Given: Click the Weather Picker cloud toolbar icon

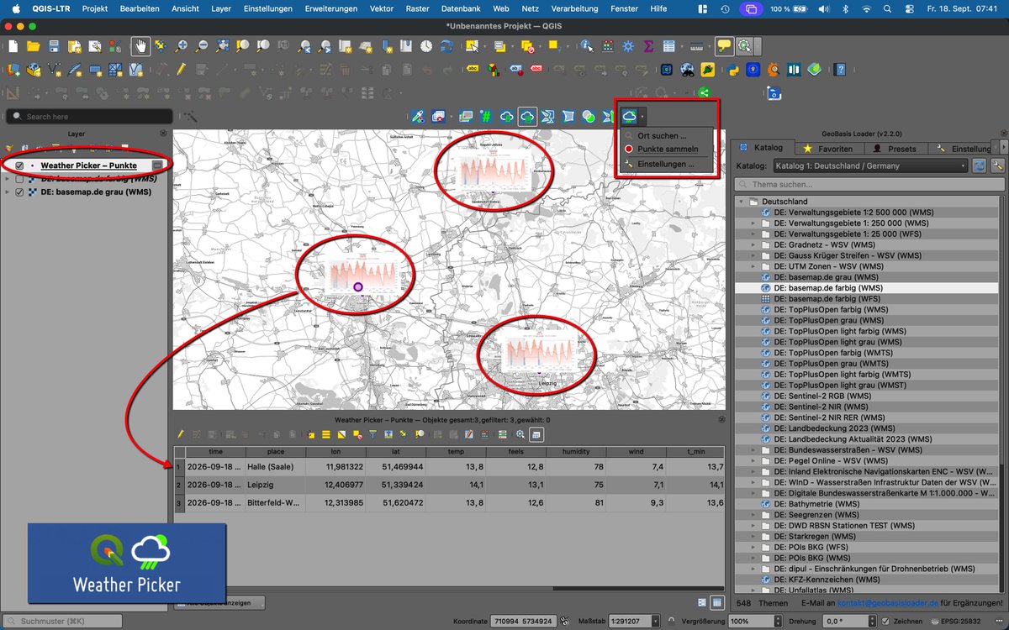Looking at the screenshot, I should [629, 117].
